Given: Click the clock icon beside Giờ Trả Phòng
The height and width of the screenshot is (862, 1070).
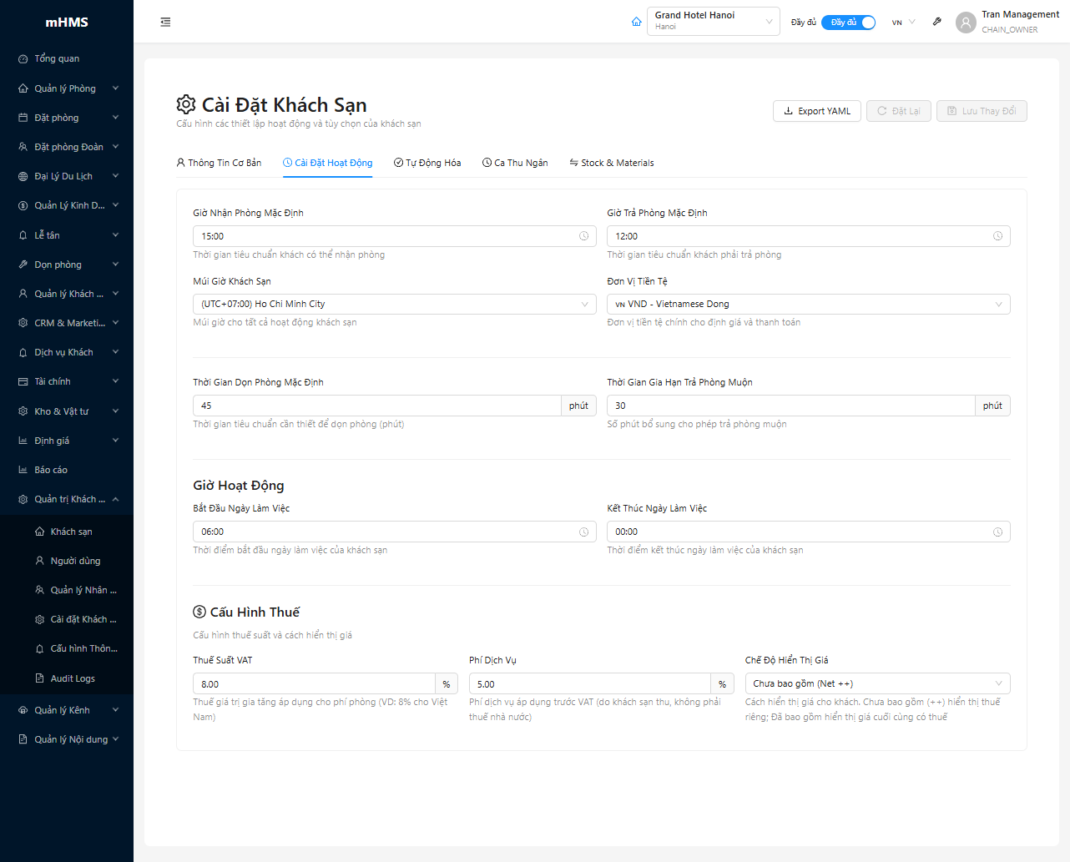Looking at the screenshot, I should (997, 236).
